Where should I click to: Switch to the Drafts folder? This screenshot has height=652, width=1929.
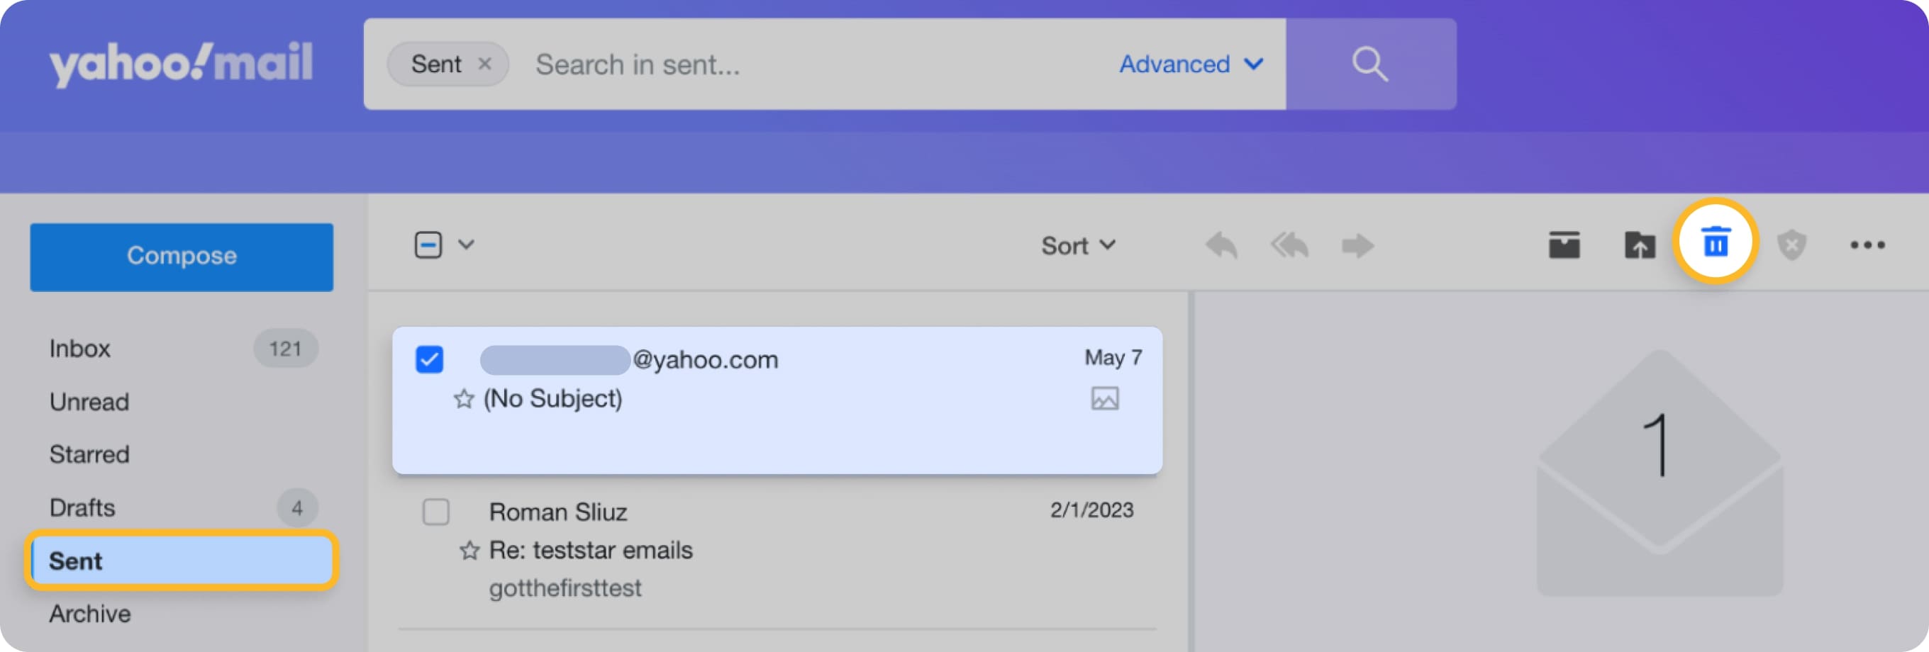[x=82, y=507]
